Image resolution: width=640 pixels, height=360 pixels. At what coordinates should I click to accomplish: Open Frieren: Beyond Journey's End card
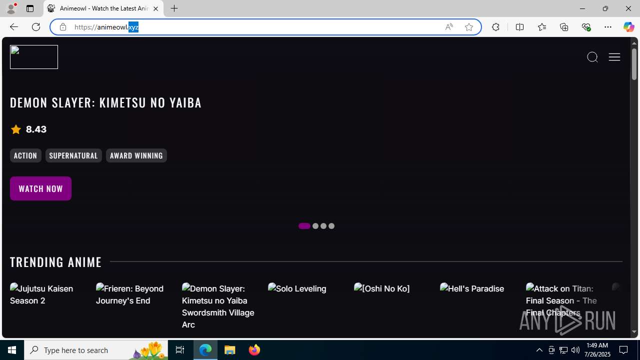pyautogui.click(x=132, y=294)
